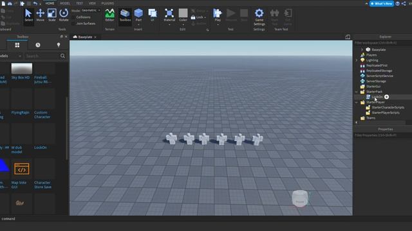
Task: Click the share icon at top right
Action: point(404,3)
